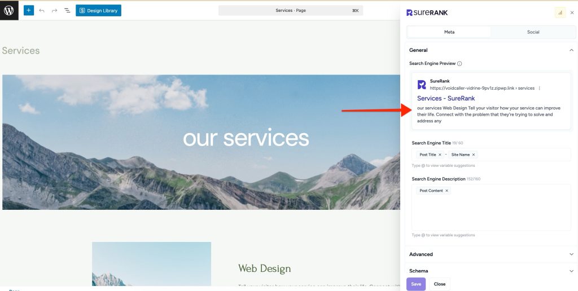The image size is (578, 291).
Task: Select the small mountain image beside Web Design
Action: (151, 264)
